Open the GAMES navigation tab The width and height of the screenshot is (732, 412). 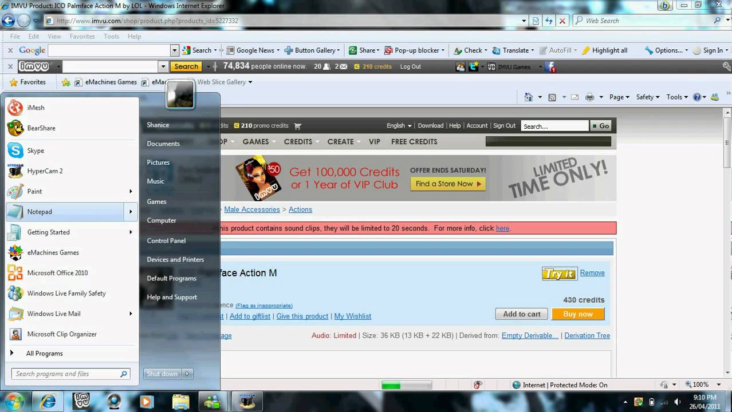tap(255, 142)
